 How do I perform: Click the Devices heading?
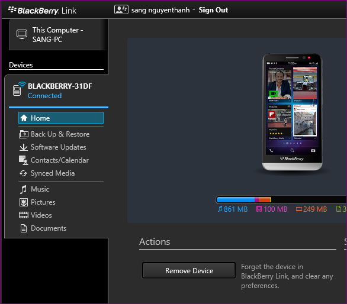[x=21, y=65]
